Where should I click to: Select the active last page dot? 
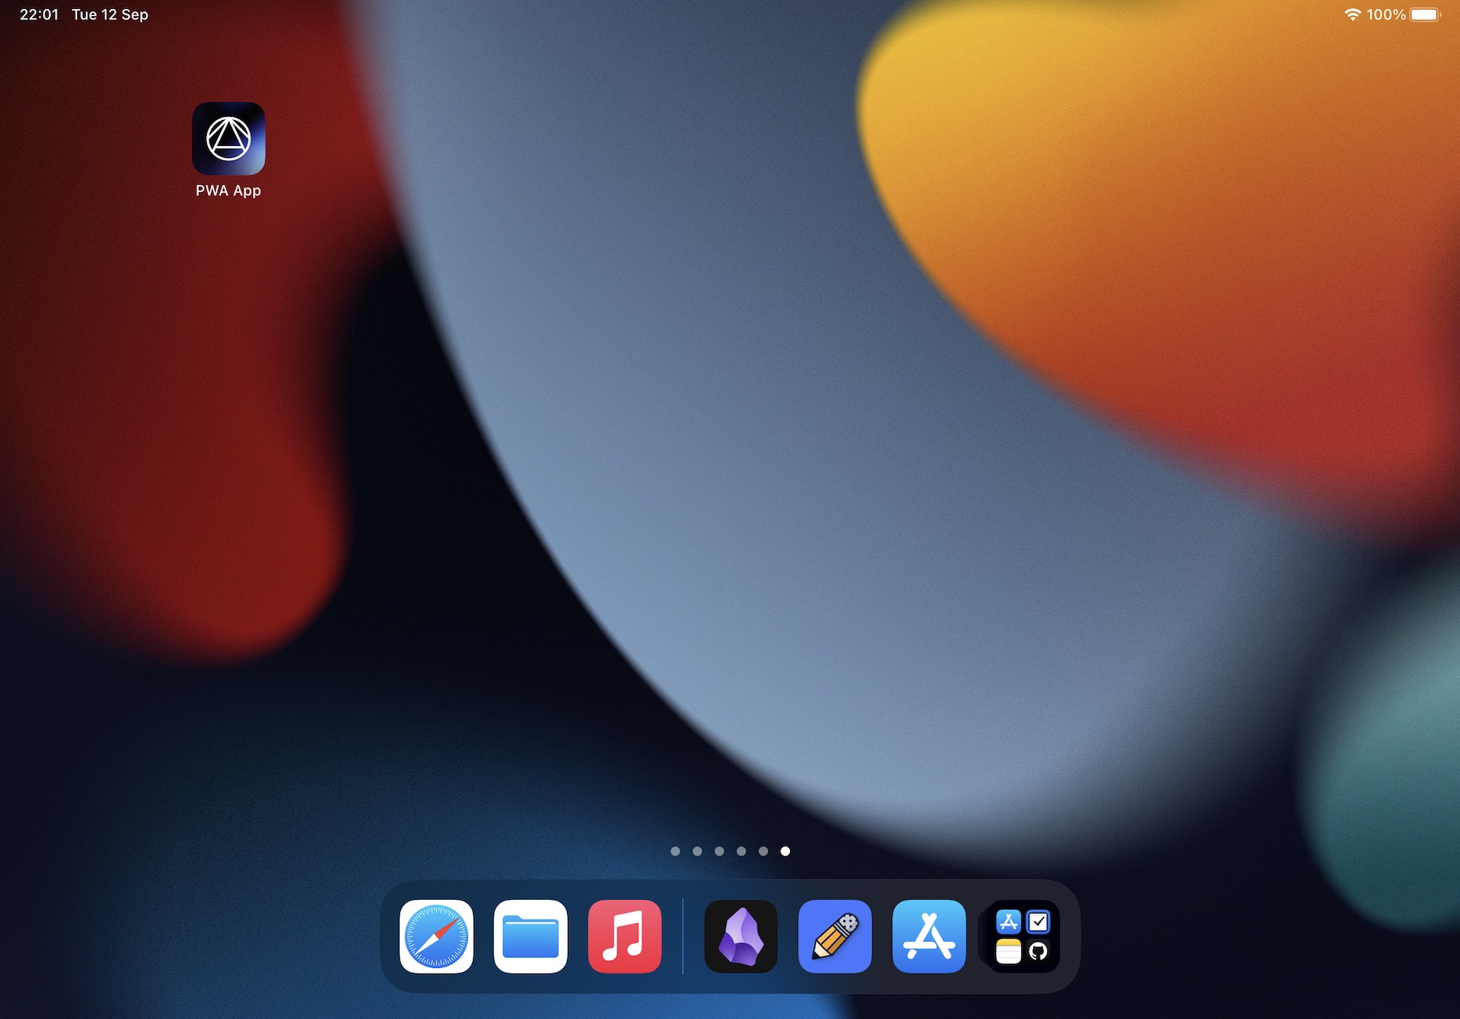click(x=785, y=851)
